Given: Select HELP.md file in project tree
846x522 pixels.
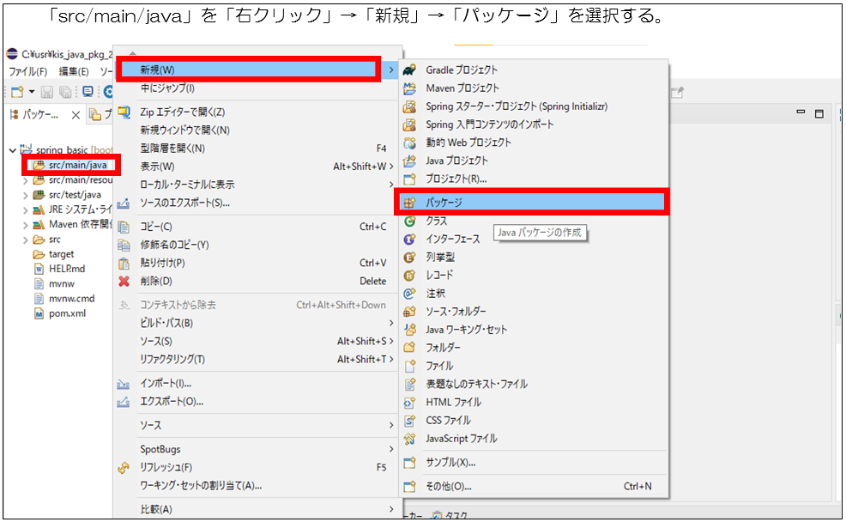Looking at the screenshot, I should point(66,269).
